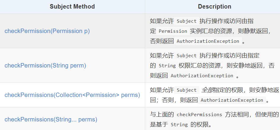Click the "Description" column header
The width and height of the screenshot is (280, 130).
click(215, 6)
